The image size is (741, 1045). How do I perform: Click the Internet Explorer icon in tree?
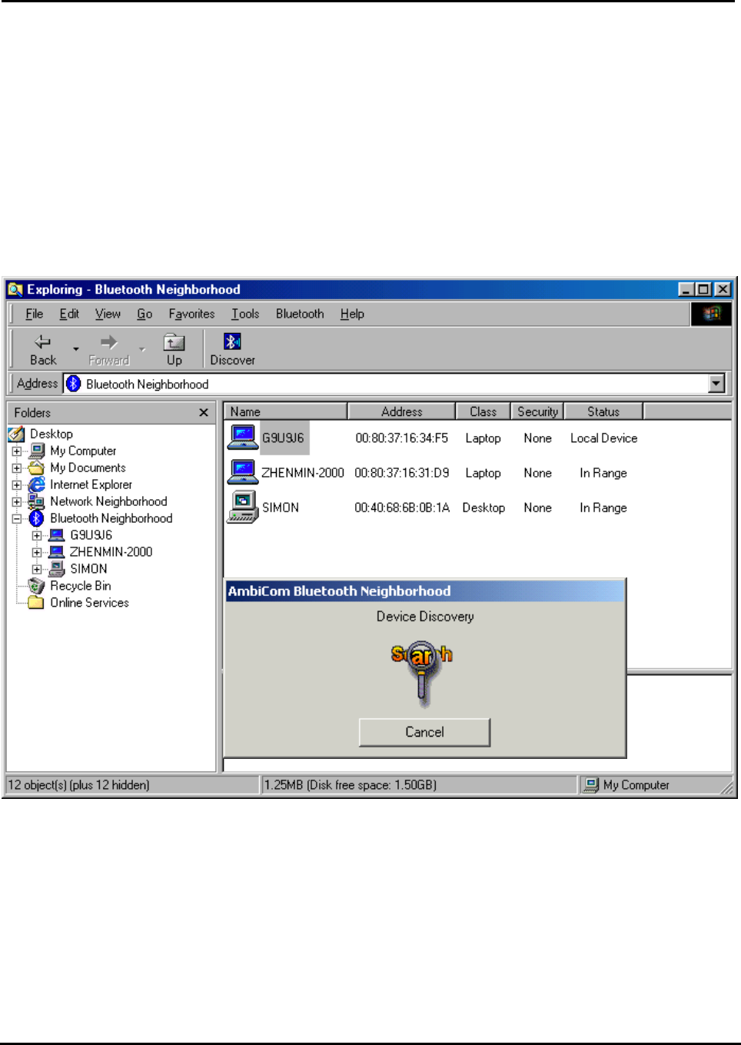point(37,485)
